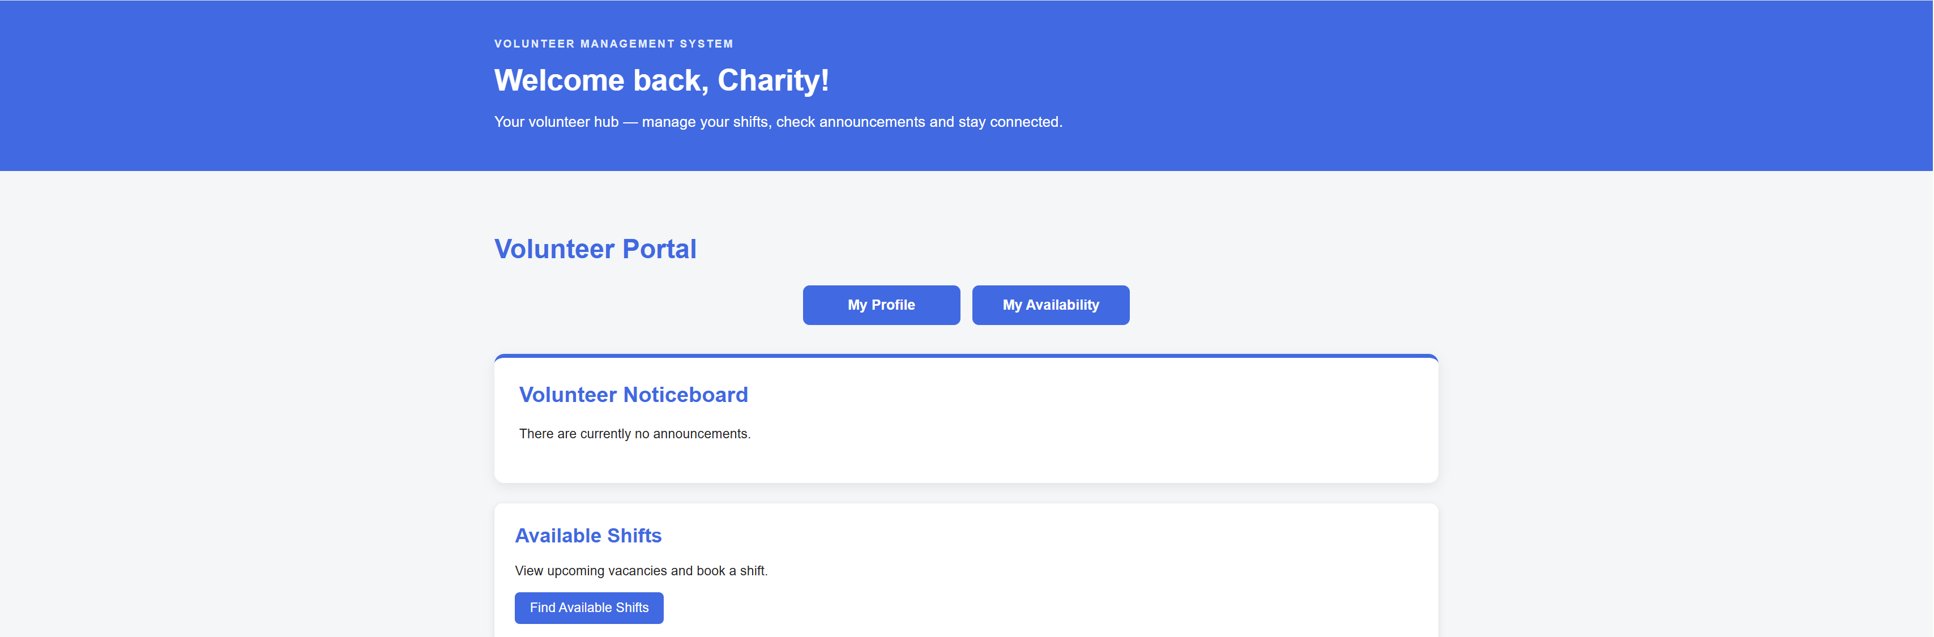Click empty space inside Available Shifts card
Screen dimensions: 1934x637
[x=1088, y=578]
